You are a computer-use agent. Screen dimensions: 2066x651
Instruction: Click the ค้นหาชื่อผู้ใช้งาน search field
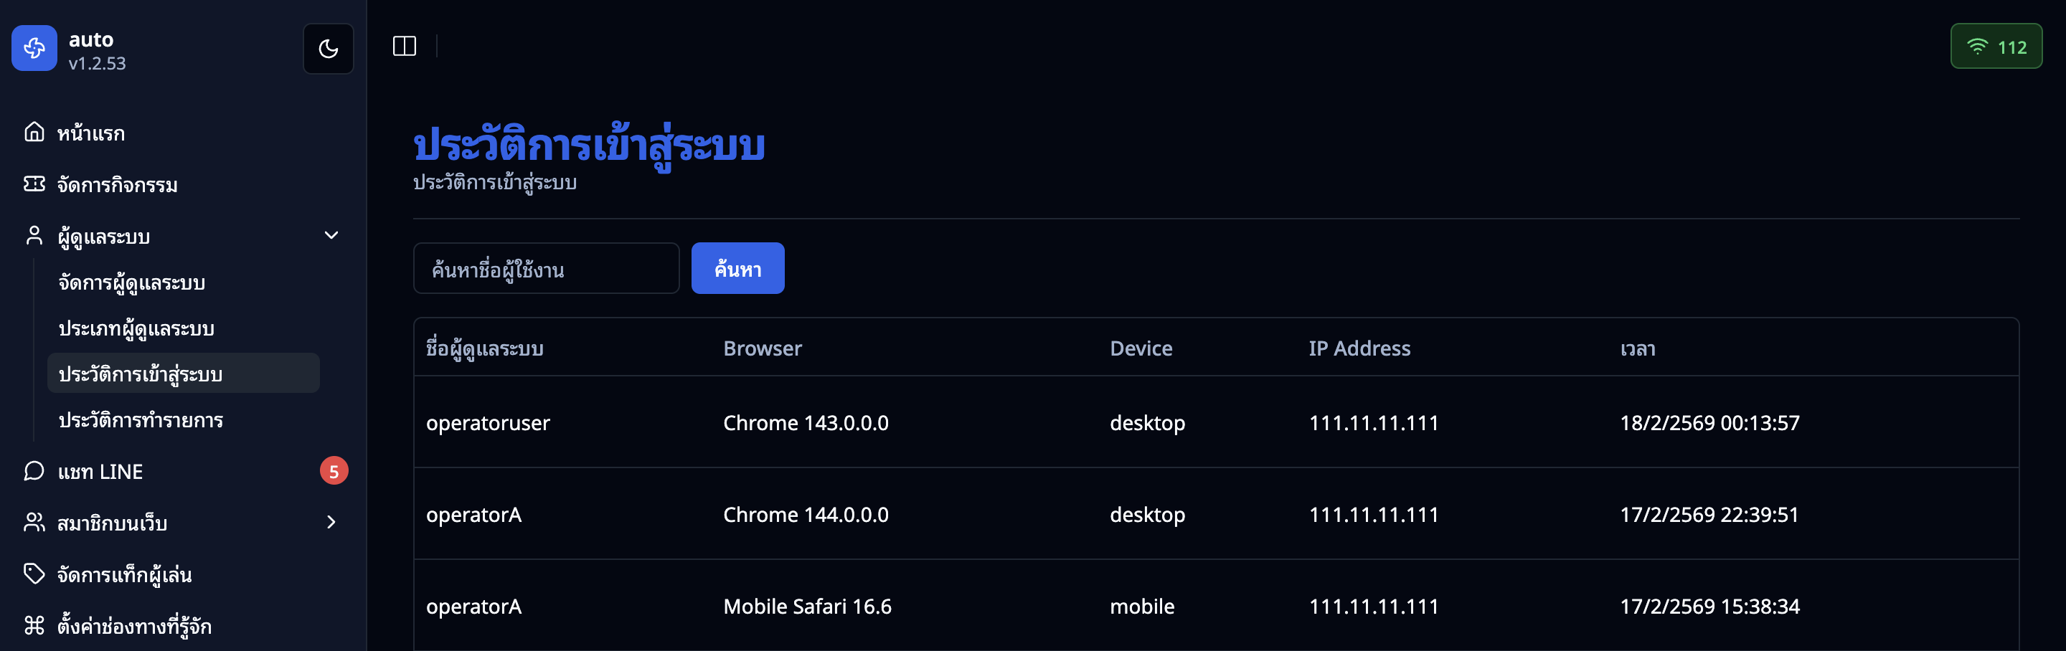546,267
